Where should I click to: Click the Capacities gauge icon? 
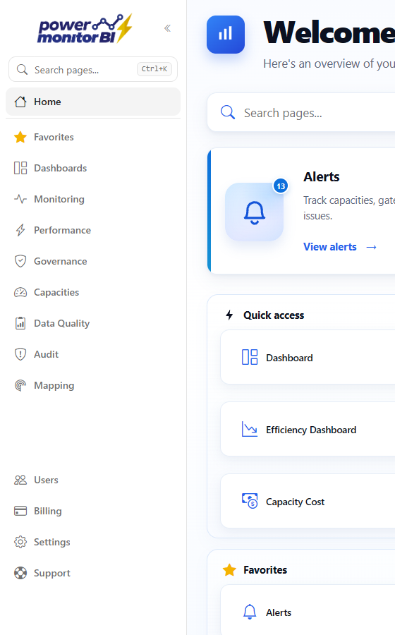coord(20,292)
